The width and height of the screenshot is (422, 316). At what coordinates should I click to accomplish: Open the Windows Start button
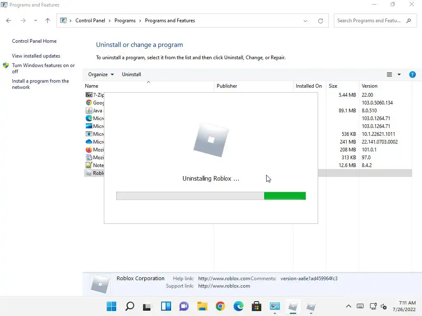click(x=111, y=306)
